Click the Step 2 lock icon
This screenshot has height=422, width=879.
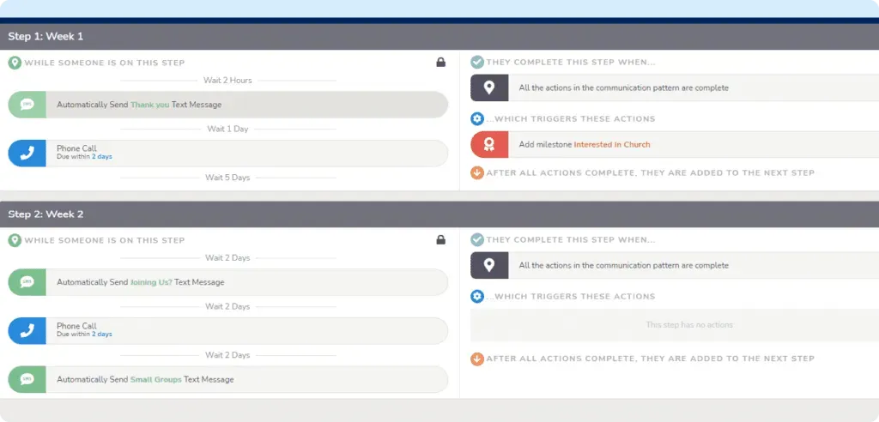click(x=441, y=240)
